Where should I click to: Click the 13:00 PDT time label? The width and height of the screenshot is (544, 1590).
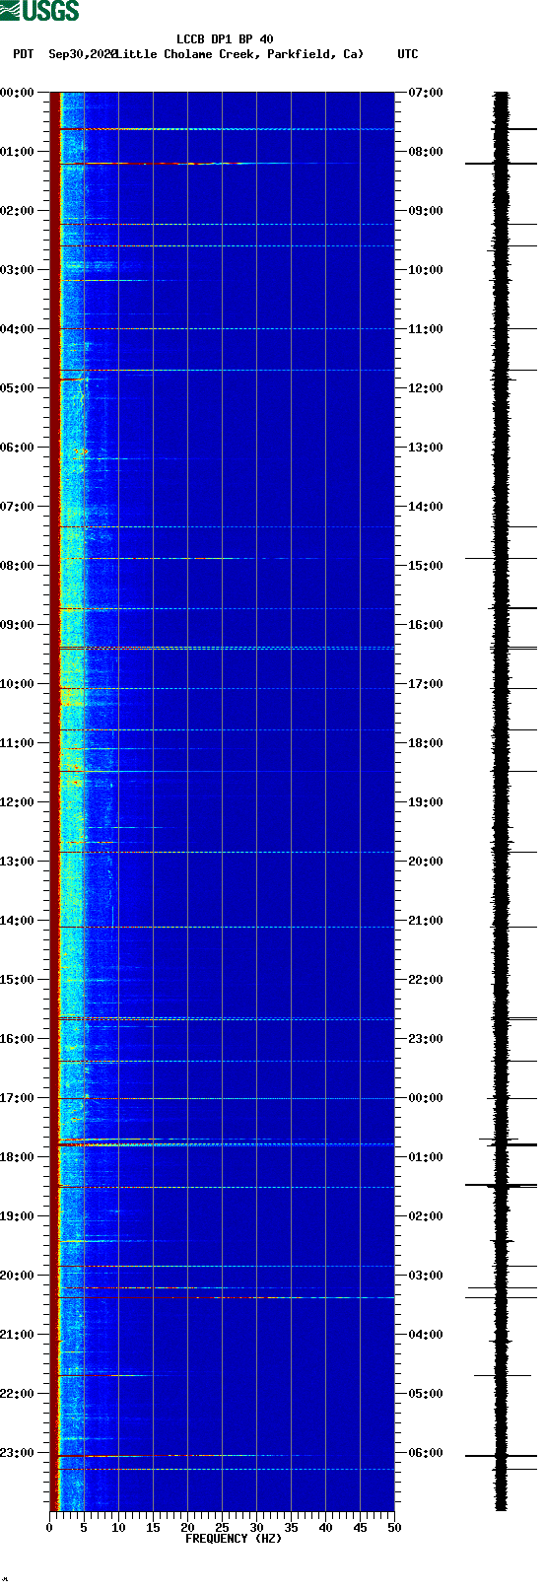[x=18, y=862]
